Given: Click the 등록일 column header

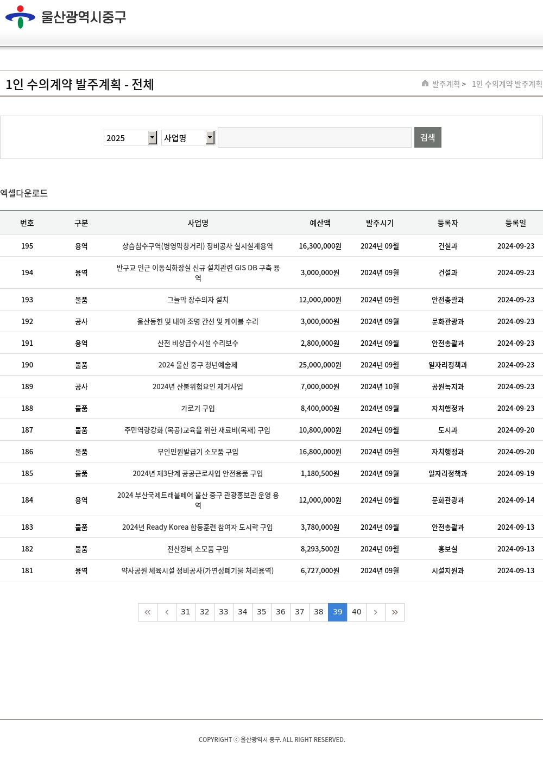Looking at the screenshot, I should coord(516,223).
